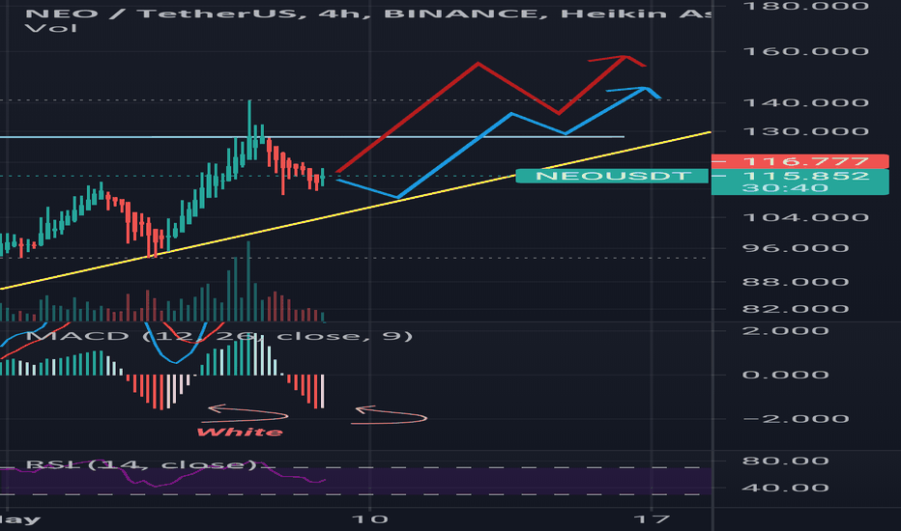Click the 30:40 candle countdown timer

pos(785,188)
